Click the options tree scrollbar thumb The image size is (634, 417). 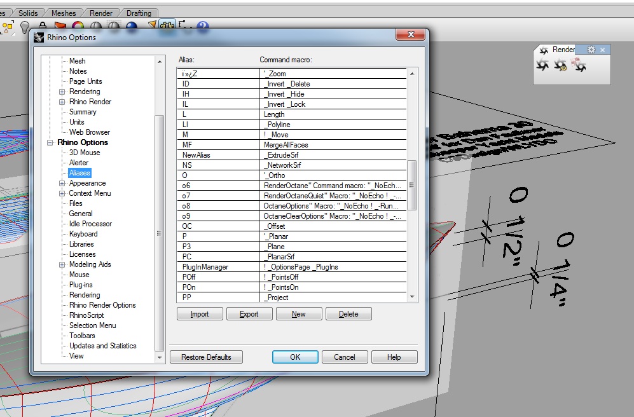click(160, 233)
